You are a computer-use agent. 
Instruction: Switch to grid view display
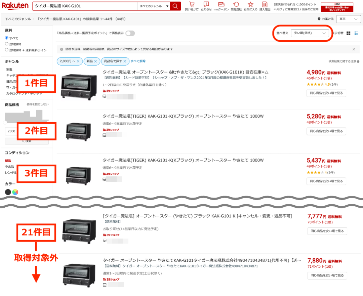[349, 33]
